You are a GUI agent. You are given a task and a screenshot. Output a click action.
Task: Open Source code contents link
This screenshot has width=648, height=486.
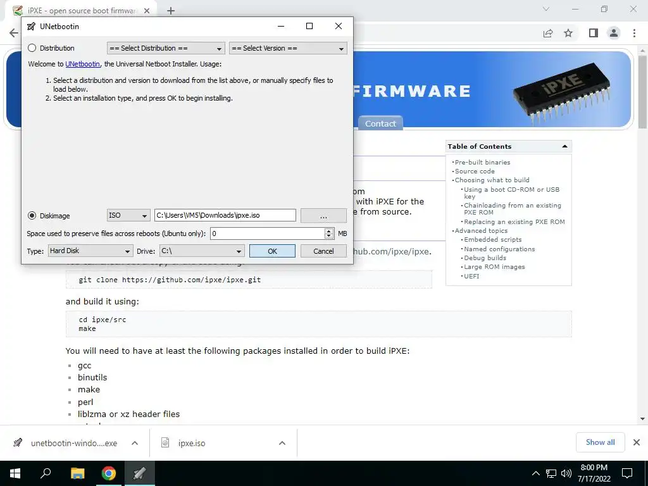pyautogui.click(x=475, y=171)
